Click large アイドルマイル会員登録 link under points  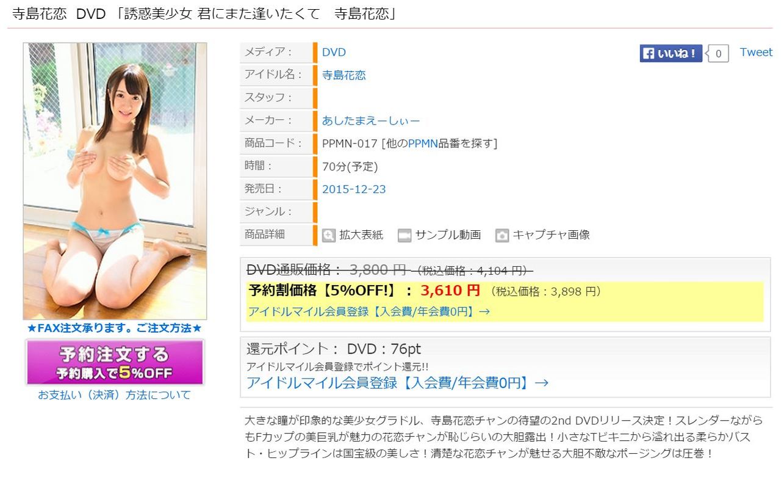(397, 383)
